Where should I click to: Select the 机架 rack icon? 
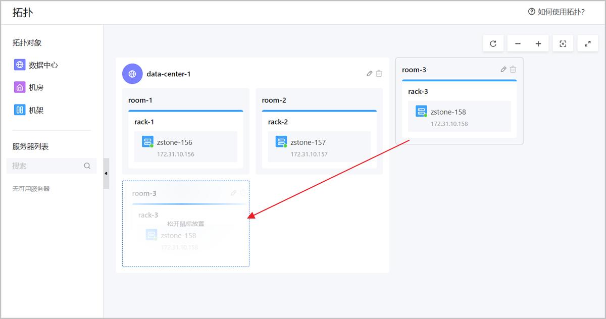[20, 110]
